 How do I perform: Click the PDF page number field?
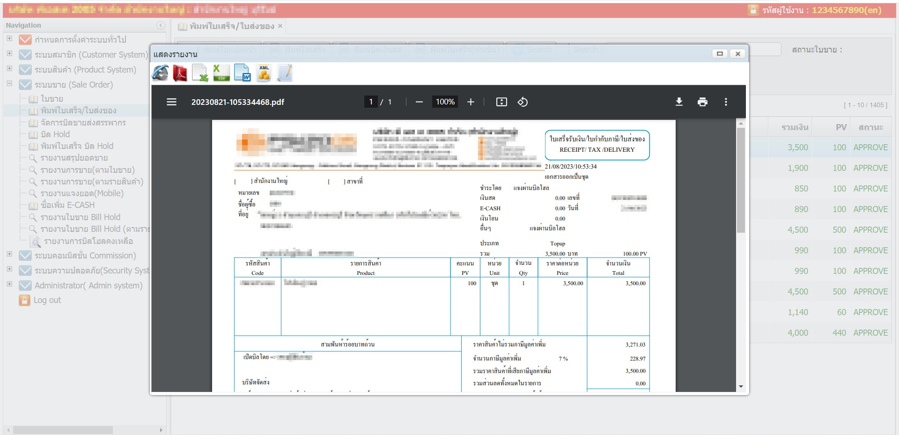371,102
